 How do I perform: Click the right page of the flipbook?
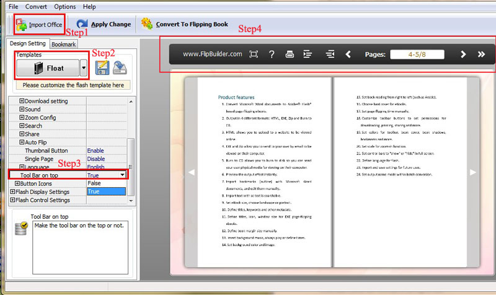pos(400,172)
